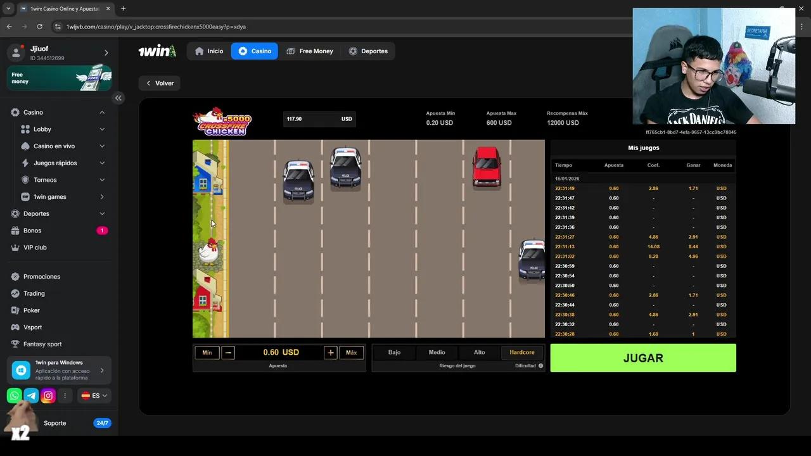Switch to the Free Money tab

309,51
